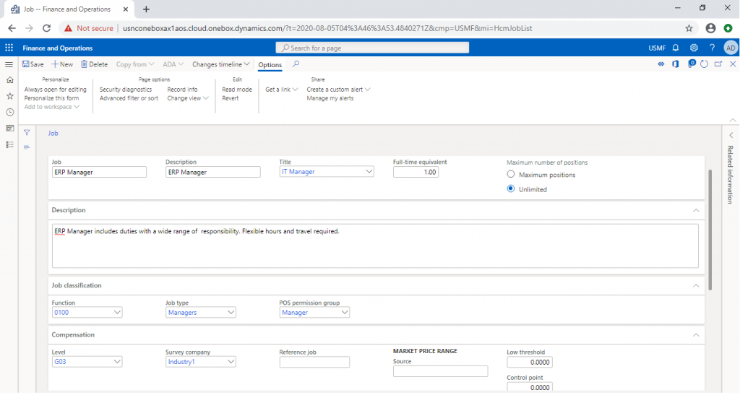740x416 pixels.
Task: Click the Search for a page box
Action: tap(372, 48)
